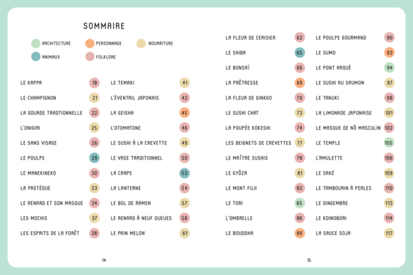Click the green Architecture legend circle
The image size is (413, 275).
pyautogui.click(x=36, y=43)
